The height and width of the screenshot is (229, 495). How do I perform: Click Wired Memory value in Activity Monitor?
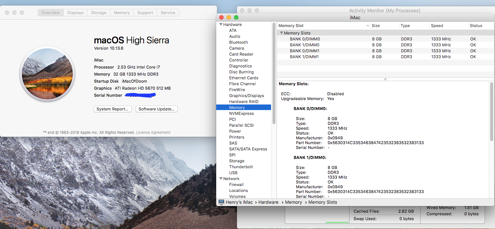point(471,208)
